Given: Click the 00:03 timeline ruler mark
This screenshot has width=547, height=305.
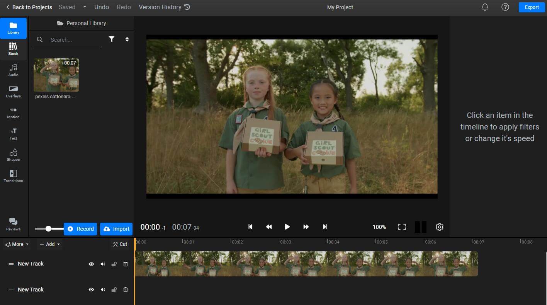Looking at the screenshot, I should (285, 242).
